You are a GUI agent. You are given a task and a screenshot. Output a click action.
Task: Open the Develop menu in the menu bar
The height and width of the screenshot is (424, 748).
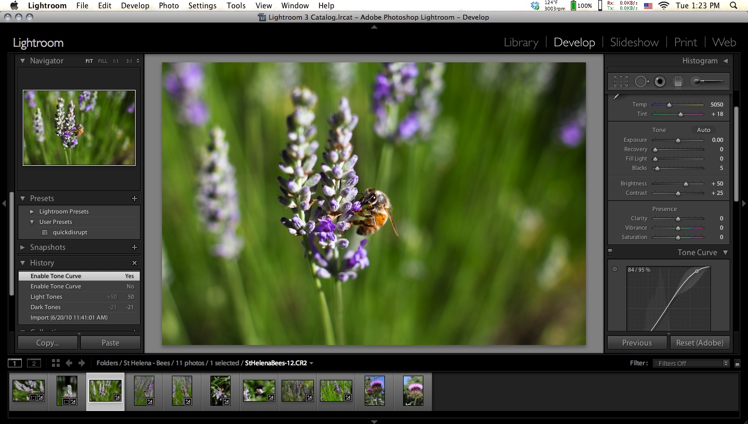click(135, 6)
